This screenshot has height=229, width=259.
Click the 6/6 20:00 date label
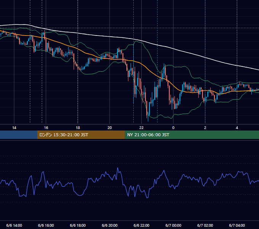tap(110, 225)
